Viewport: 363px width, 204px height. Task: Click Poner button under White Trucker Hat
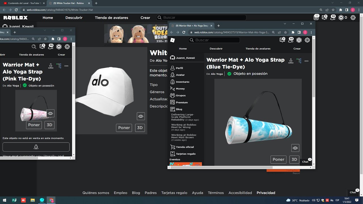[x=124, y=128]
